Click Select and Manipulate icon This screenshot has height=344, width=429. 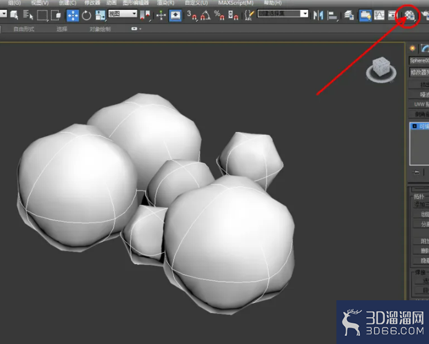[161, 15]
